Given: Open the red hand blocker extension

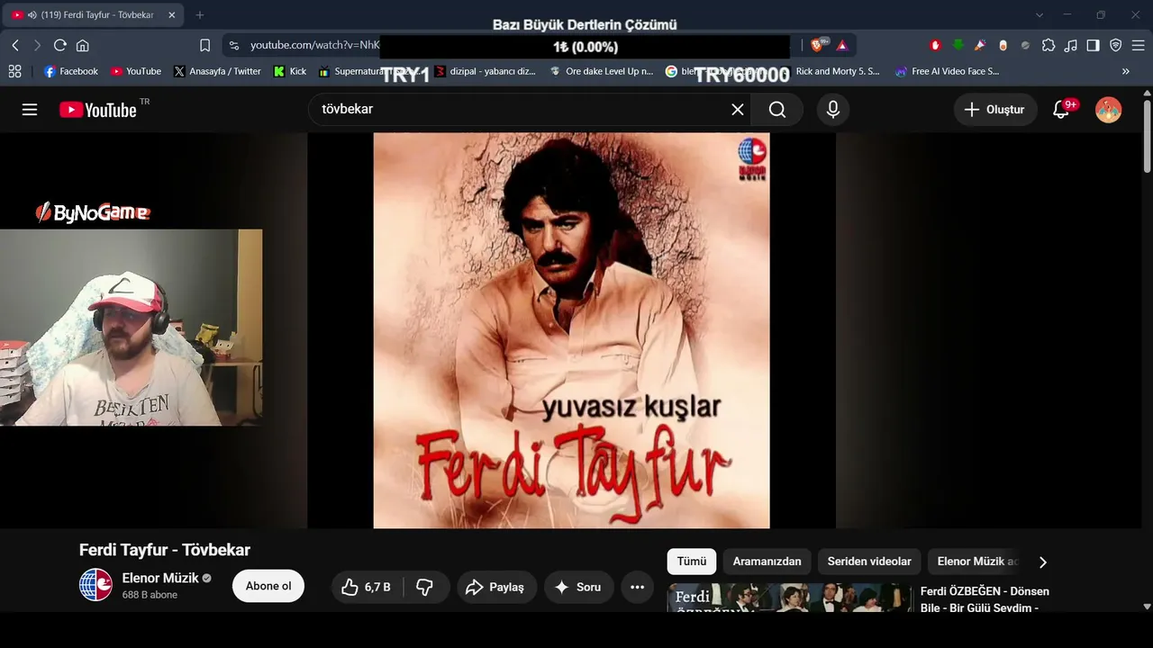Looking at the screenshot, I should click(936, 45).
